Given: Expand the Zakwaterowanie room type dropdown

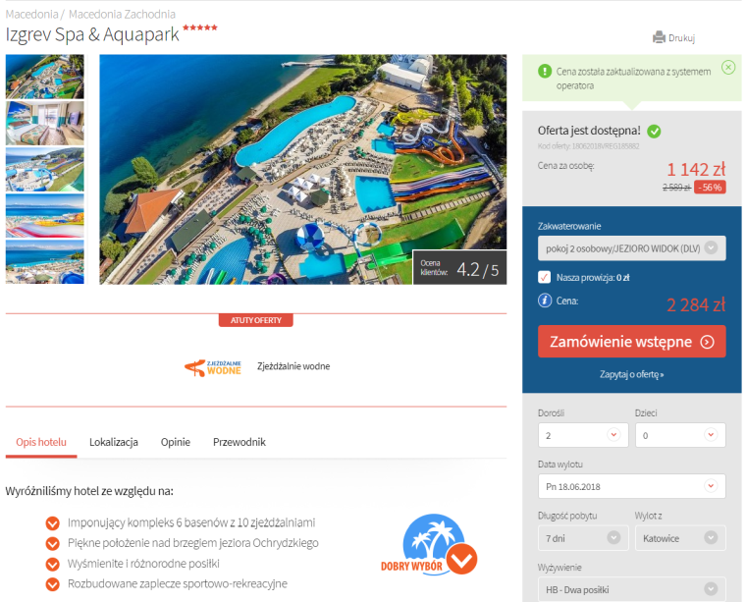Looking at the screenshot, I should 631,248.
